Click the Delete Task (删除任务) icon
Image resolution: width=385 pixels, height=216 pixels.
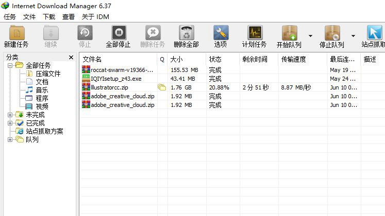tap(153, 32)
